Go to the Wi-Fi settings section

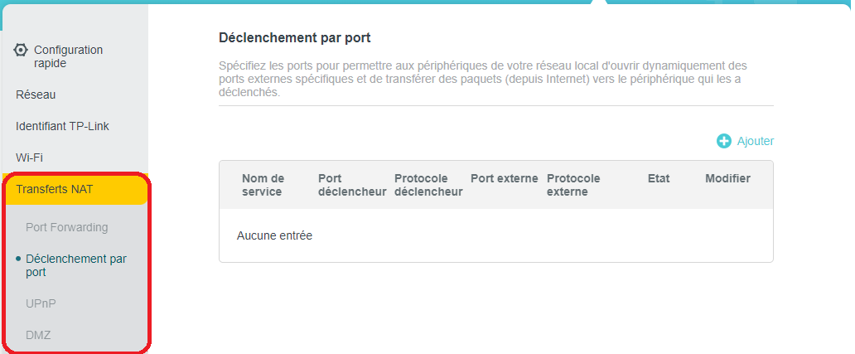point(29,158)
